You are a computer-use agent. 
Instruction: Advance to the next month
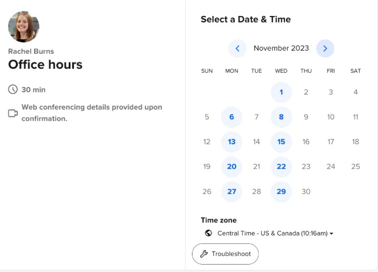(325, 48)
